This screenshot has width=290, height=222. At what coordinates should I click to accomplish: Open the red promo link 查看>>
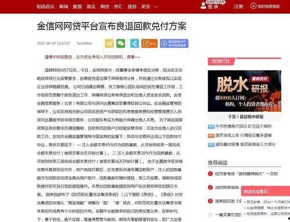pos(133,57)
